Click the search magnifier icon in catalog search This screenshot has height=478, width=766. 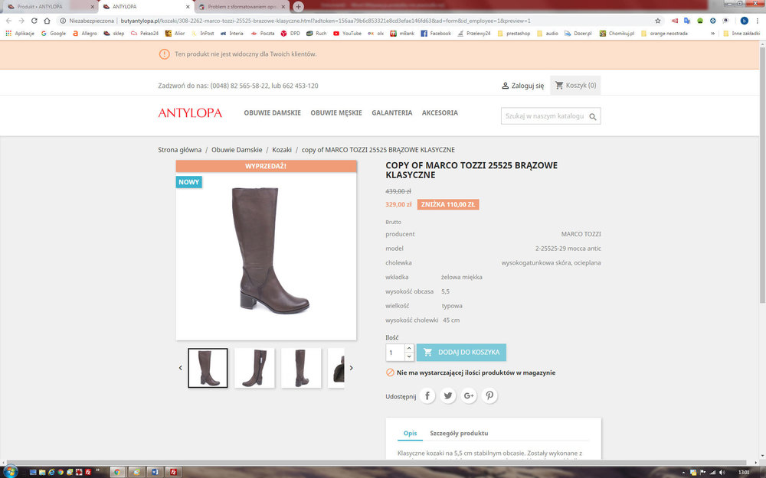pos(593,116)
